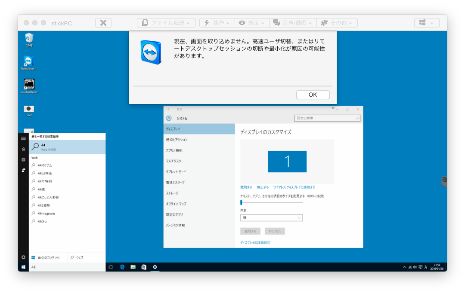
Task: Select the "442部隊" search suggestion
Action: click(67, 205)
